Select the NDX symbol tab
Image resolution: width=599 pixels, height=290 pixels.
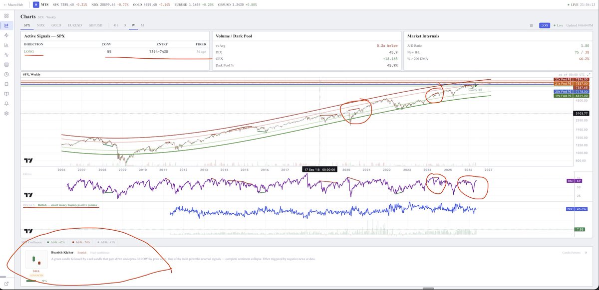coord(41,25)
